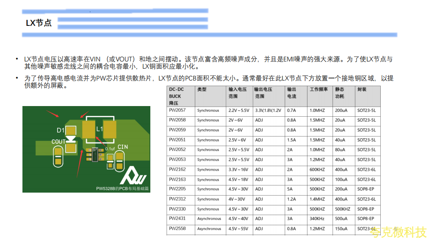Viewport: 429px width, 238px height.
Task: Click the PW5328B的PCB布局基础篇 caption
Action: click(x=122, y=188)
